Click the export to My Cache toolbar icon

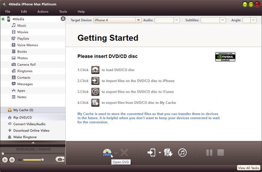tap(168, 153)
